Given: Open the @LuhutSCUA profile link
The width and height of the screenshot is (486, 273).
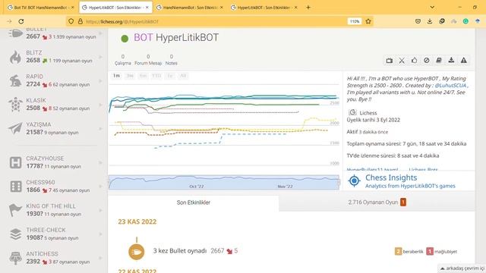Looking at the screenshot, I should (x=450, y=86).
